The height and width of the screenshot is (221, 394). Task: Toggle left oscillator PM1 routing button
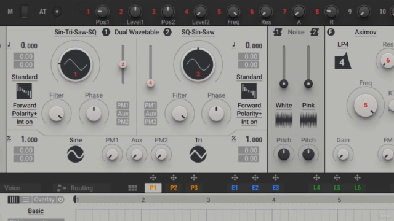pyautogui.click(x=123, y=105)
